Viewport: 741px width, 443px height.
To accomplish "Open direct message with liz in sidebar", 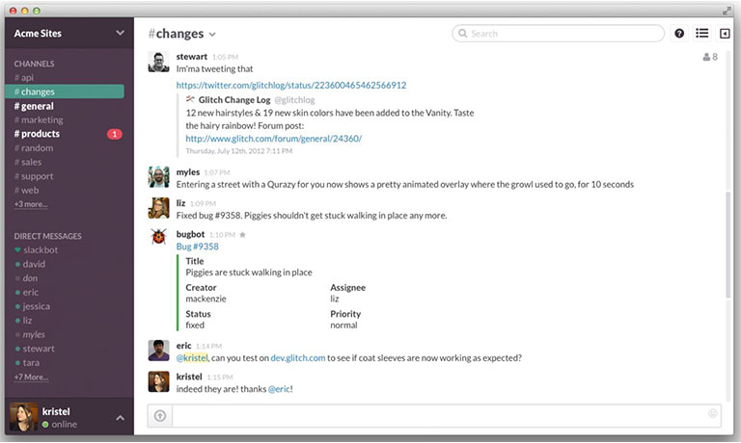I will coord(23,321).
